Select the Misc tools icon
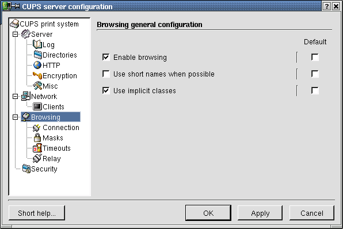The width and height of the screenshot is (343, 229). 37,86
